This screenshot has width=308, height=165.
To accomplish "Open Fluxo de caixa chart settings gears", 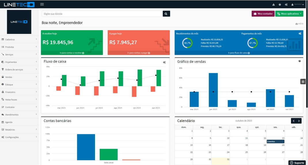I will [164, 62].
